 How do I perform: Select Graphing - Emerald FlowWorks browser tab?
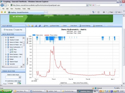pyautogui.click(x=26, y=12)
